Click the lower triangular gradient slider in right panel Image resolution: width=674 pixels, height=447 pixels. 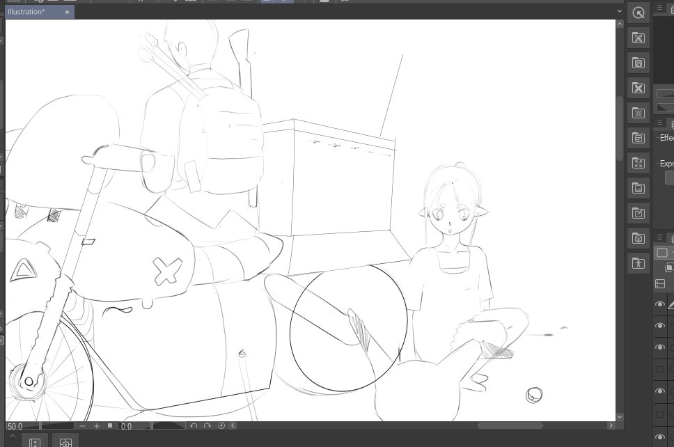pos(665,106)
